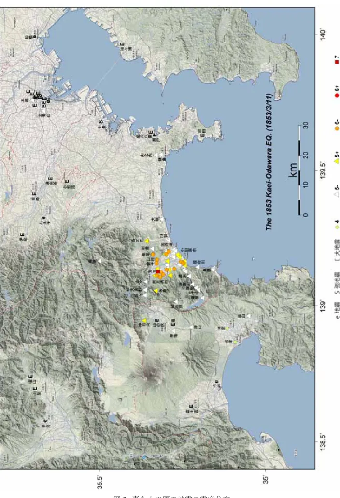
Task: Click the white triangle at Manazuru peninsula tip
Action: point(213,269)
